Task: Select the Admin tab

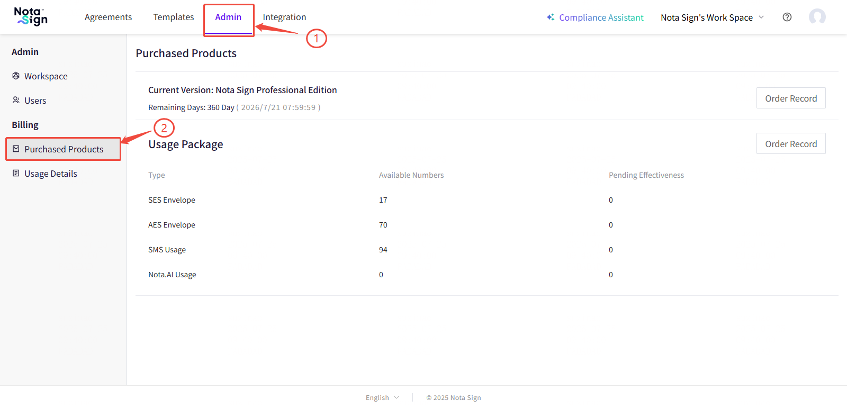Action: click(x=228, y=17)
